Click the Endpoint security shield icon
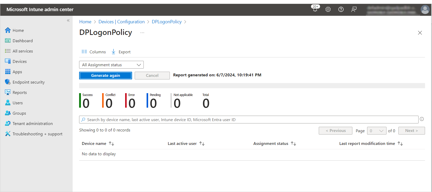This screenshot has height=192, width=432. pyautogui.click(x=8, y=82)
